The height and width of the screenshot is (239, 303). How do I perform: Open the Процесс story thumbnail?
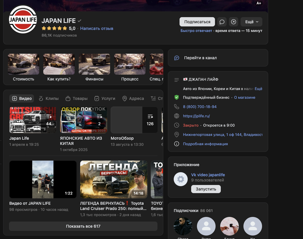tap(130, 64)
